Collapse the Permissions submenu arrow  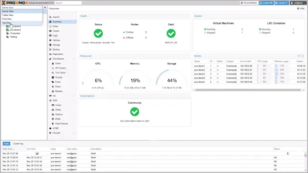[x=74, y=59]
